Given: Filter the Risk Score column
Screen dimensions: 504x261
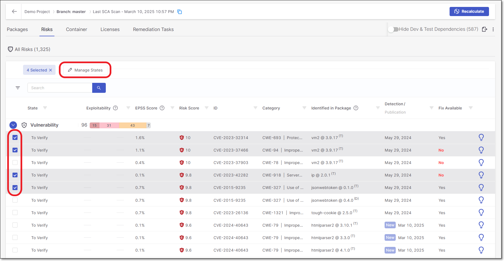Looking at the screenshot, I should 207,108.
